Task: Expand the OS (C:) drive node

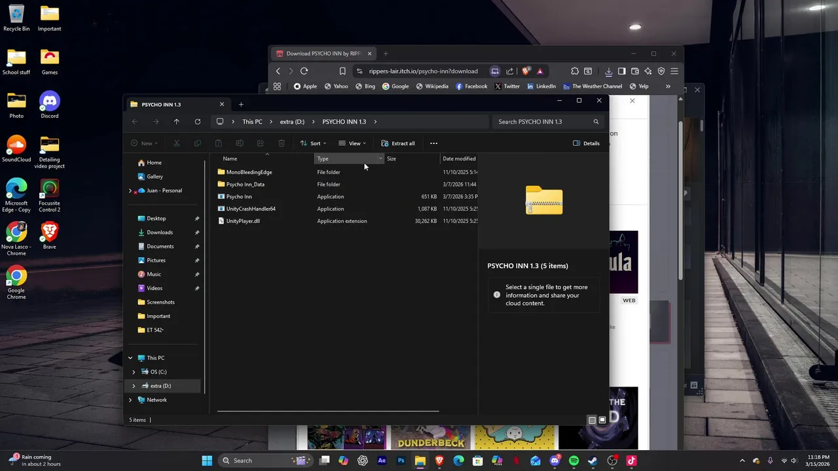Action: tap(134, 372)
